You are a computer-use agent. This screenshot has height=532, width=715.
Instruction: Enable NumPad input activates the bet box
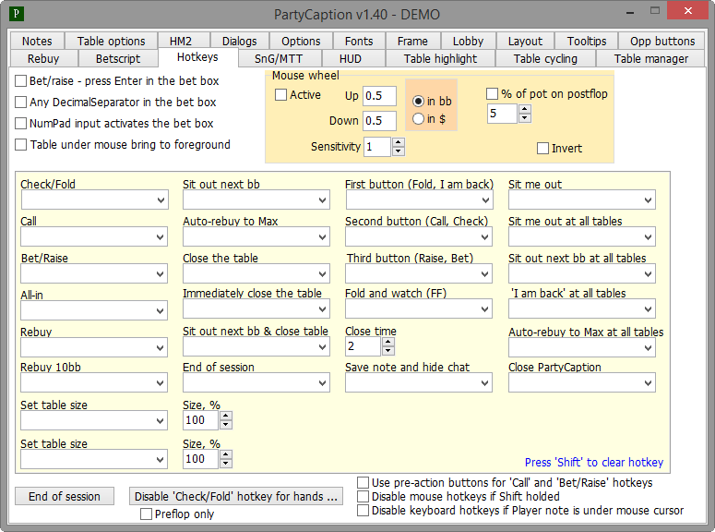pos(20,123)
